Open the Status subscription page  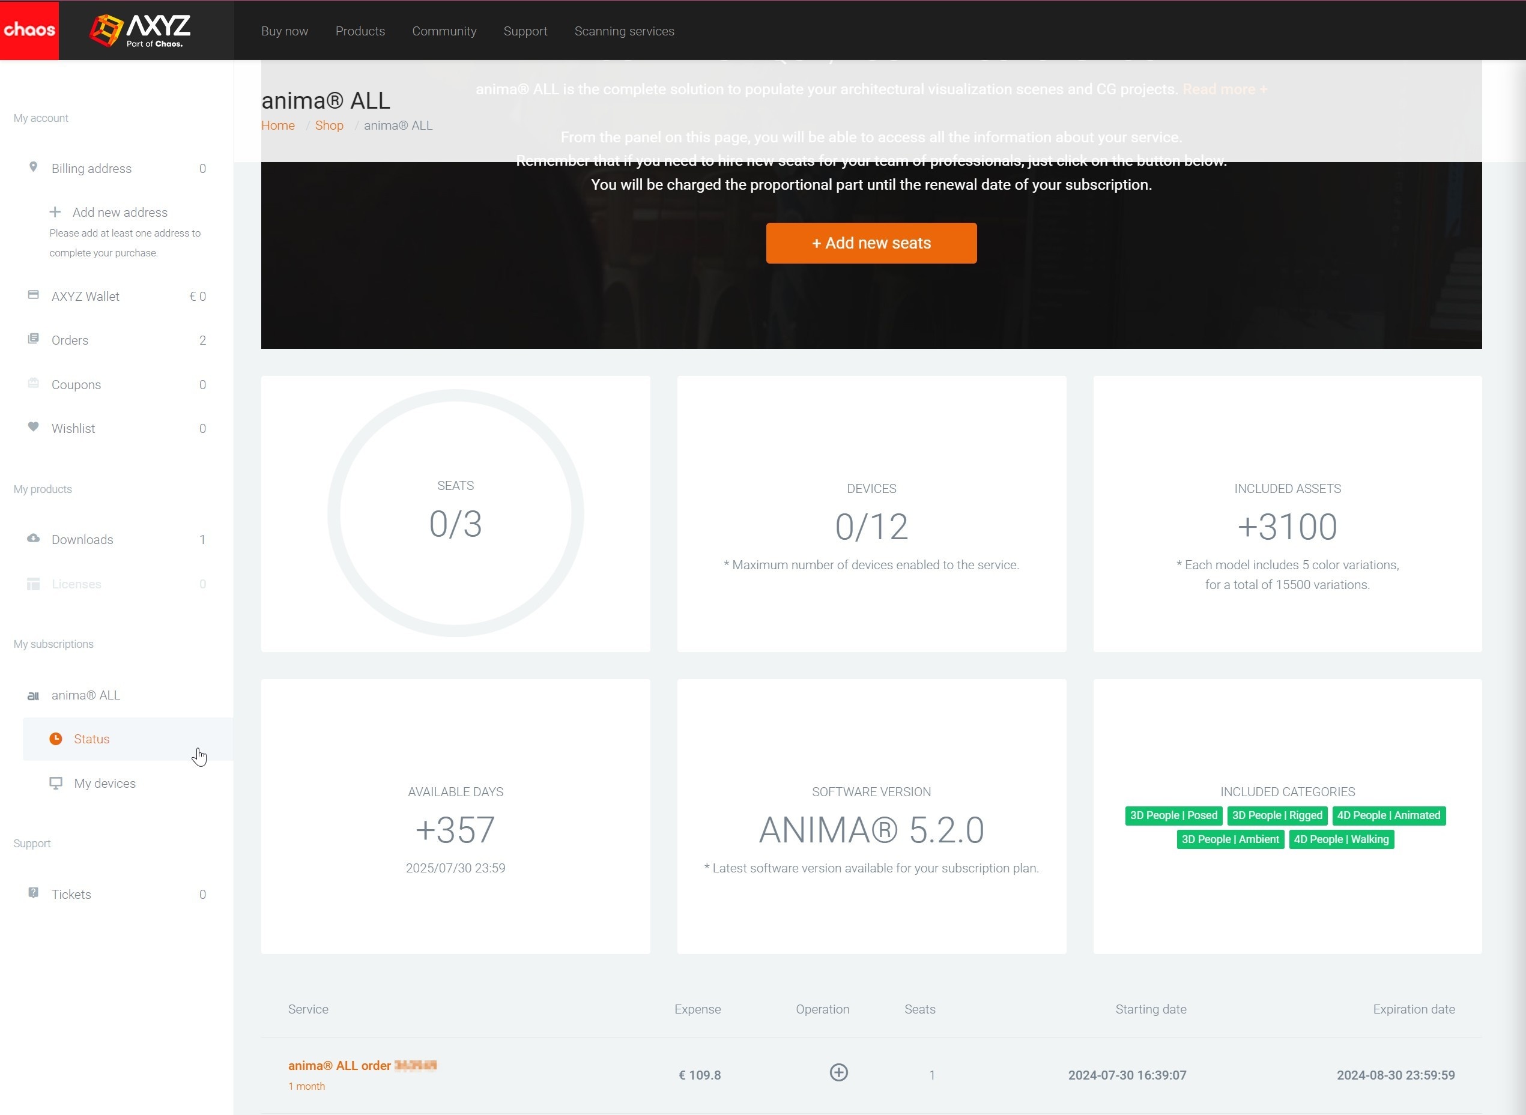(x=129, y=739)
